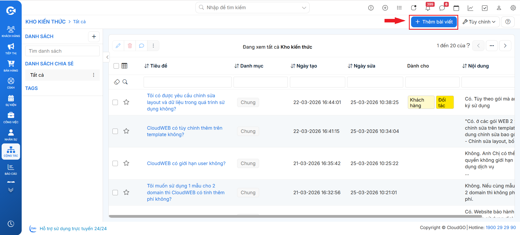Image resolution: width=520 pixels, height=235 pixels.
Task: Open the notifications bell icon
Action: (x=428, y=8)
